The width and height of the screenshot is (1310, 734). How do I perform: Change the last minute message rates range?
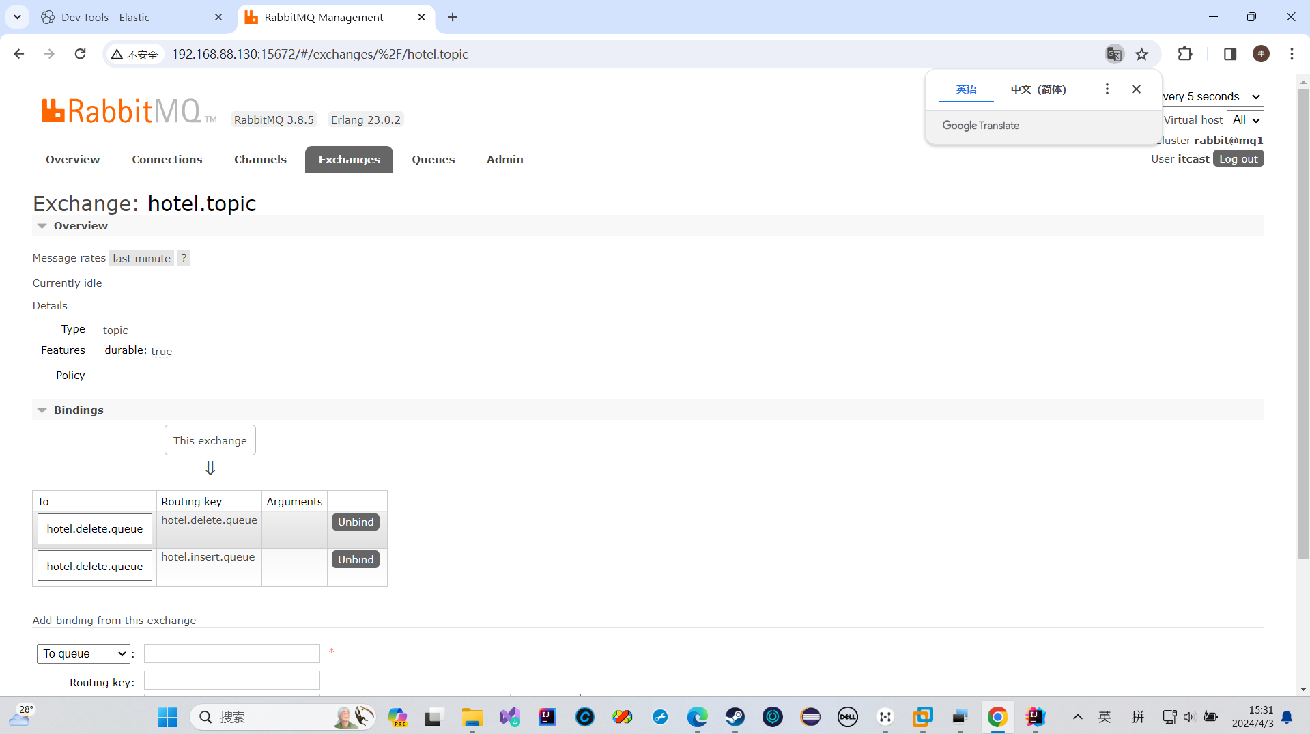(x=141, y=258)
